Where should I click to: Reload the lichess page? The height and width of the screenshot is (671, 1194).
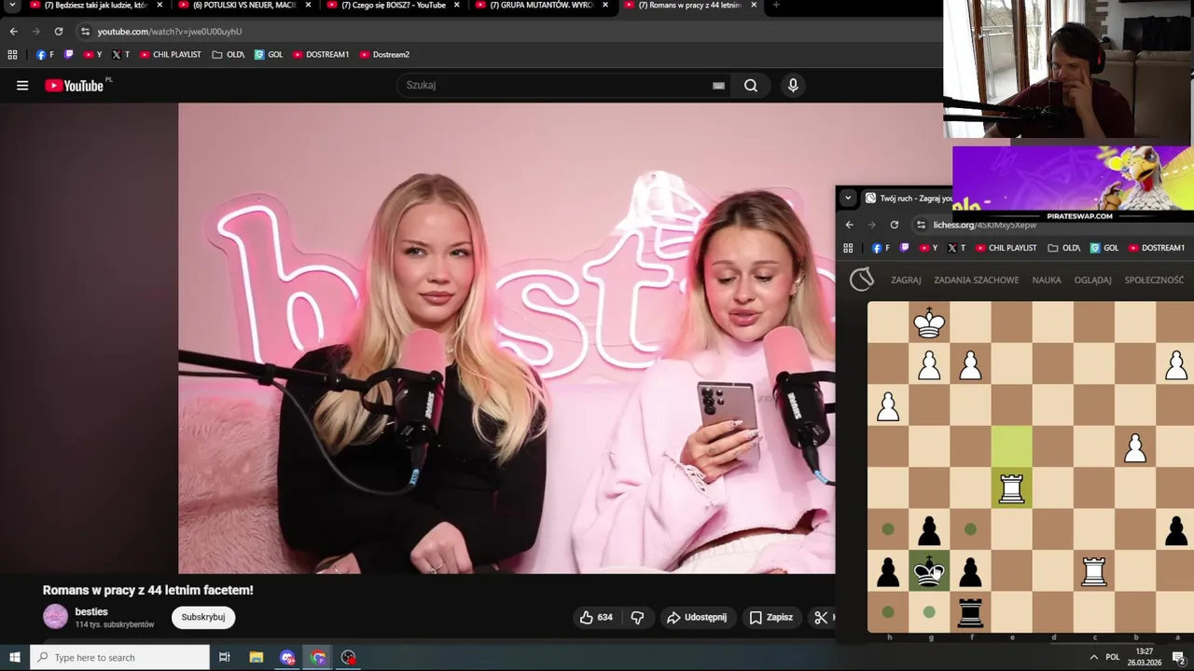(895, 225)
